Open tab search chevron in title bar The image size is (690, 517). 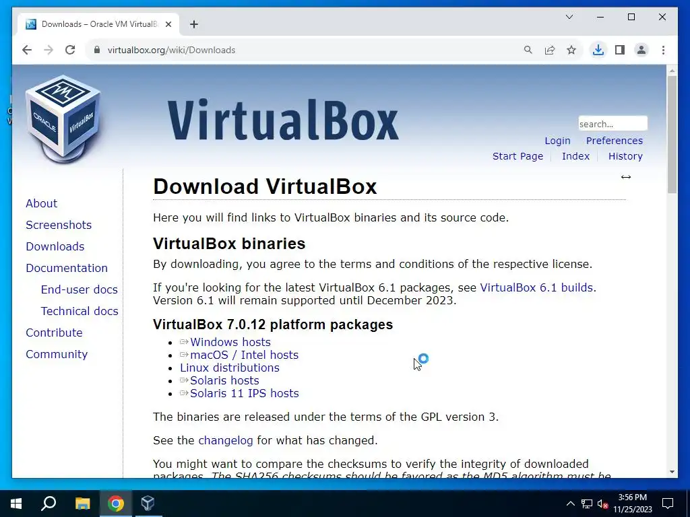569,17
